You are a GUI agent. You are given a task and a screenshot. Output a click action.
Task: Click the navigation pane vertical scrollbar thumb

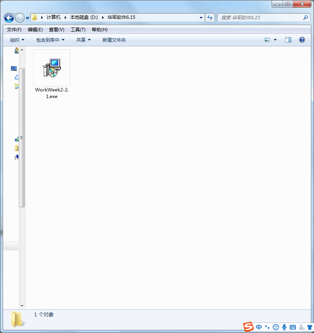point(22,138)
